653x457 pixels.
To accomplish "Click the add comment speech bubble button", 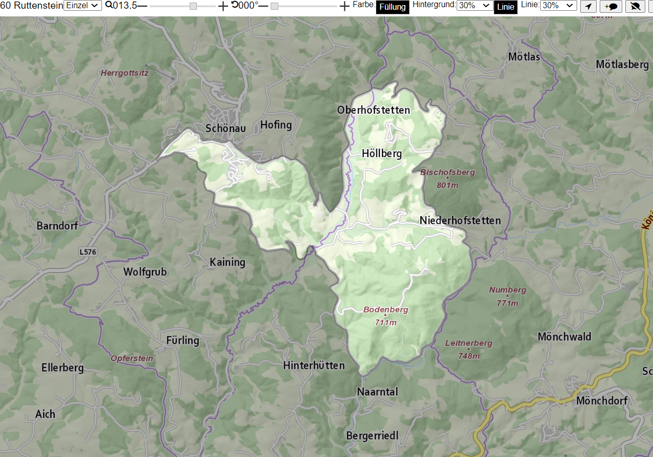I will pos(611,6).
